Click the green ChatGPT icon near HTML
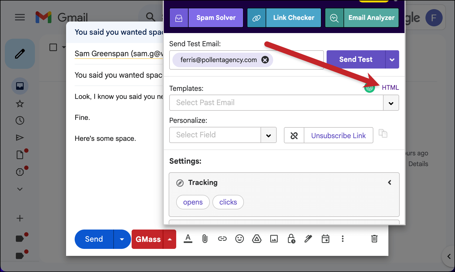This screenshot has width=455, height=272. point(370,87)
